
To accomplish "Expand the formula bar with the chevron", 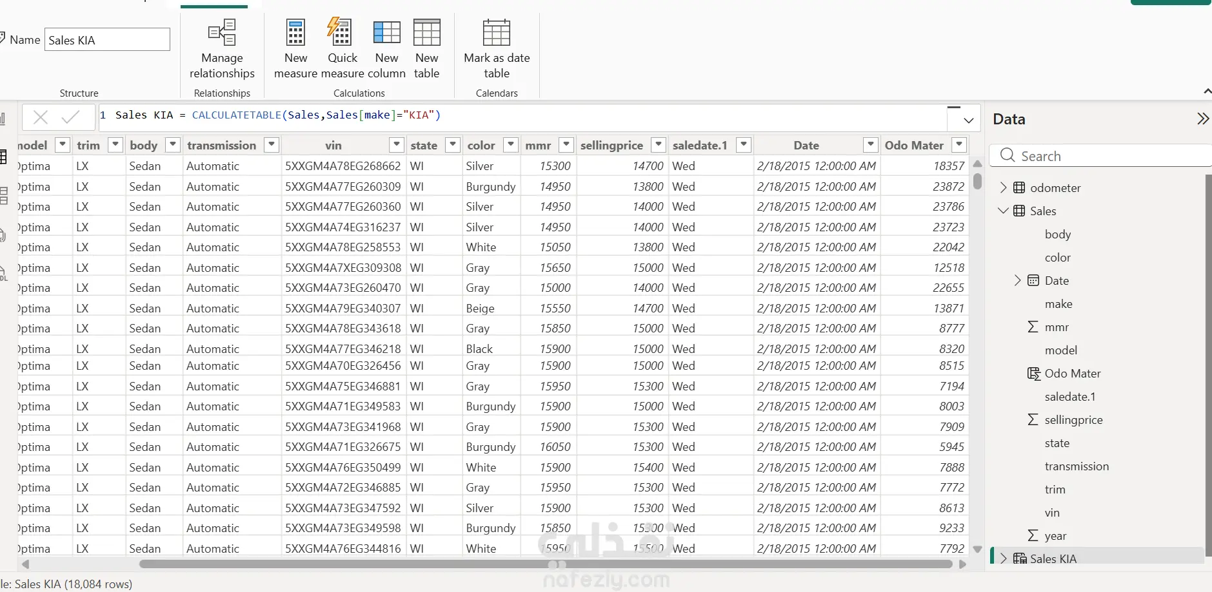I will click(x=968, y=120).
